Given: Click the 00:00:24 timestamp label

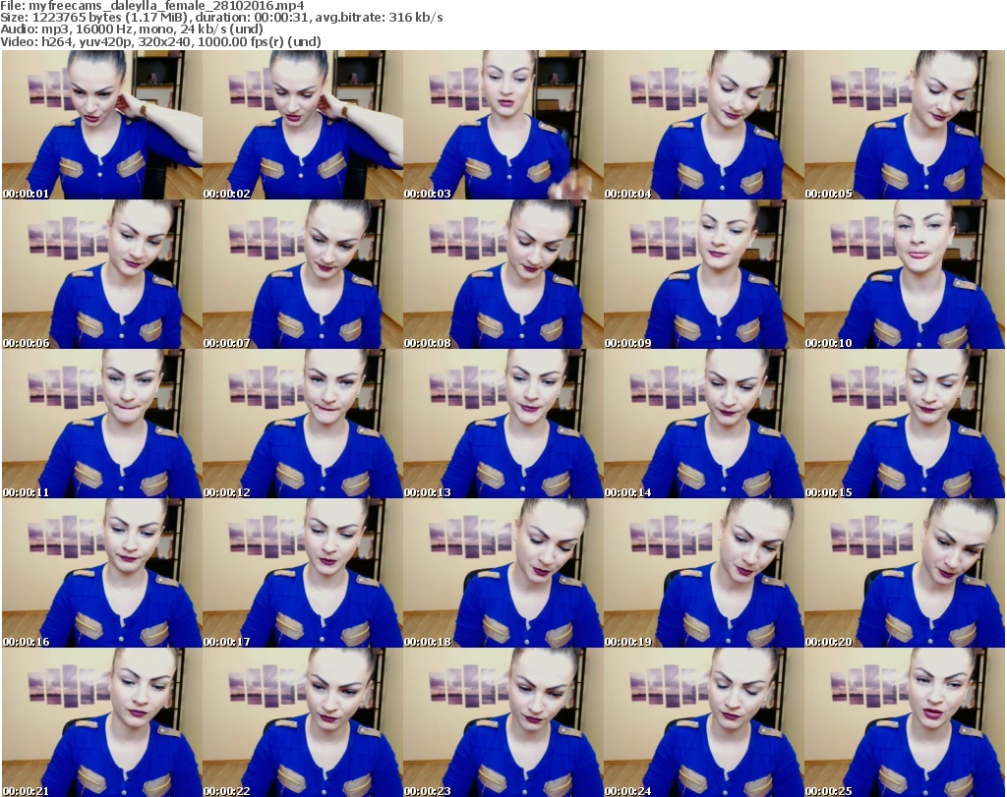Looking at the screenshot, I should click(x=627, y=790).
